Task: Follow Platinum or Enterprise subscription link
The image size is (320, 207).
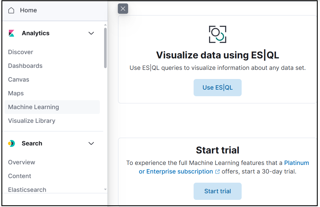Action: [224, 167]
